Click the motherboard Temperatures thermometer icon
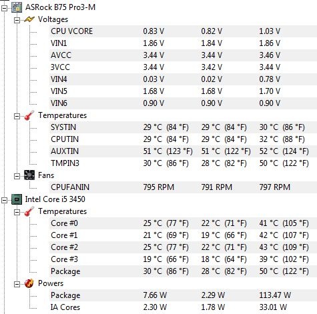Image resolution: width=317 pixels, height=314 pixels. (29, 115)
